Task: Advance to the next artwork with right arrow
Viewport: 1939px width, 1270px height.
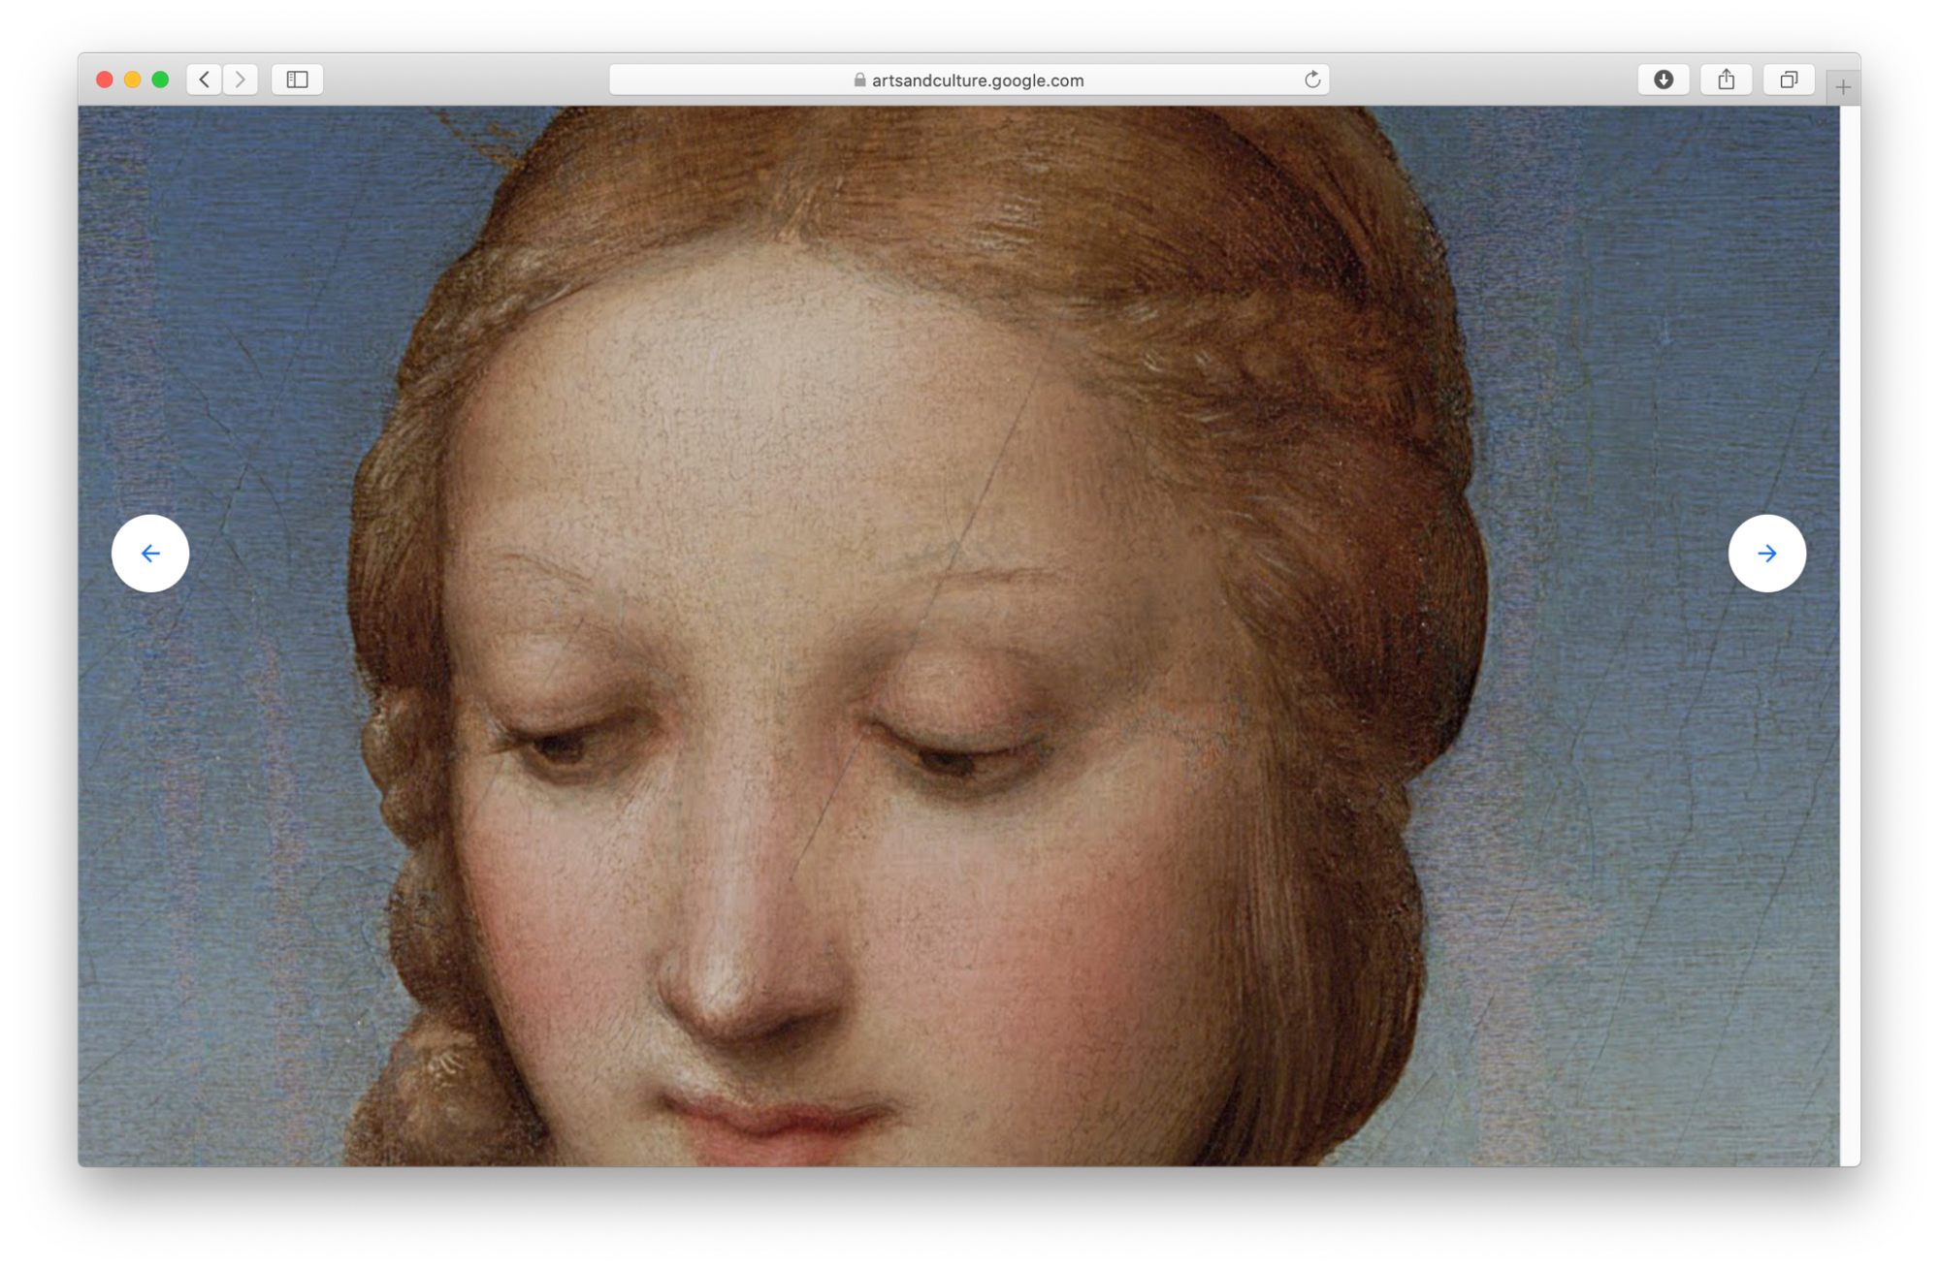Action: click(x=1766, y=554)
